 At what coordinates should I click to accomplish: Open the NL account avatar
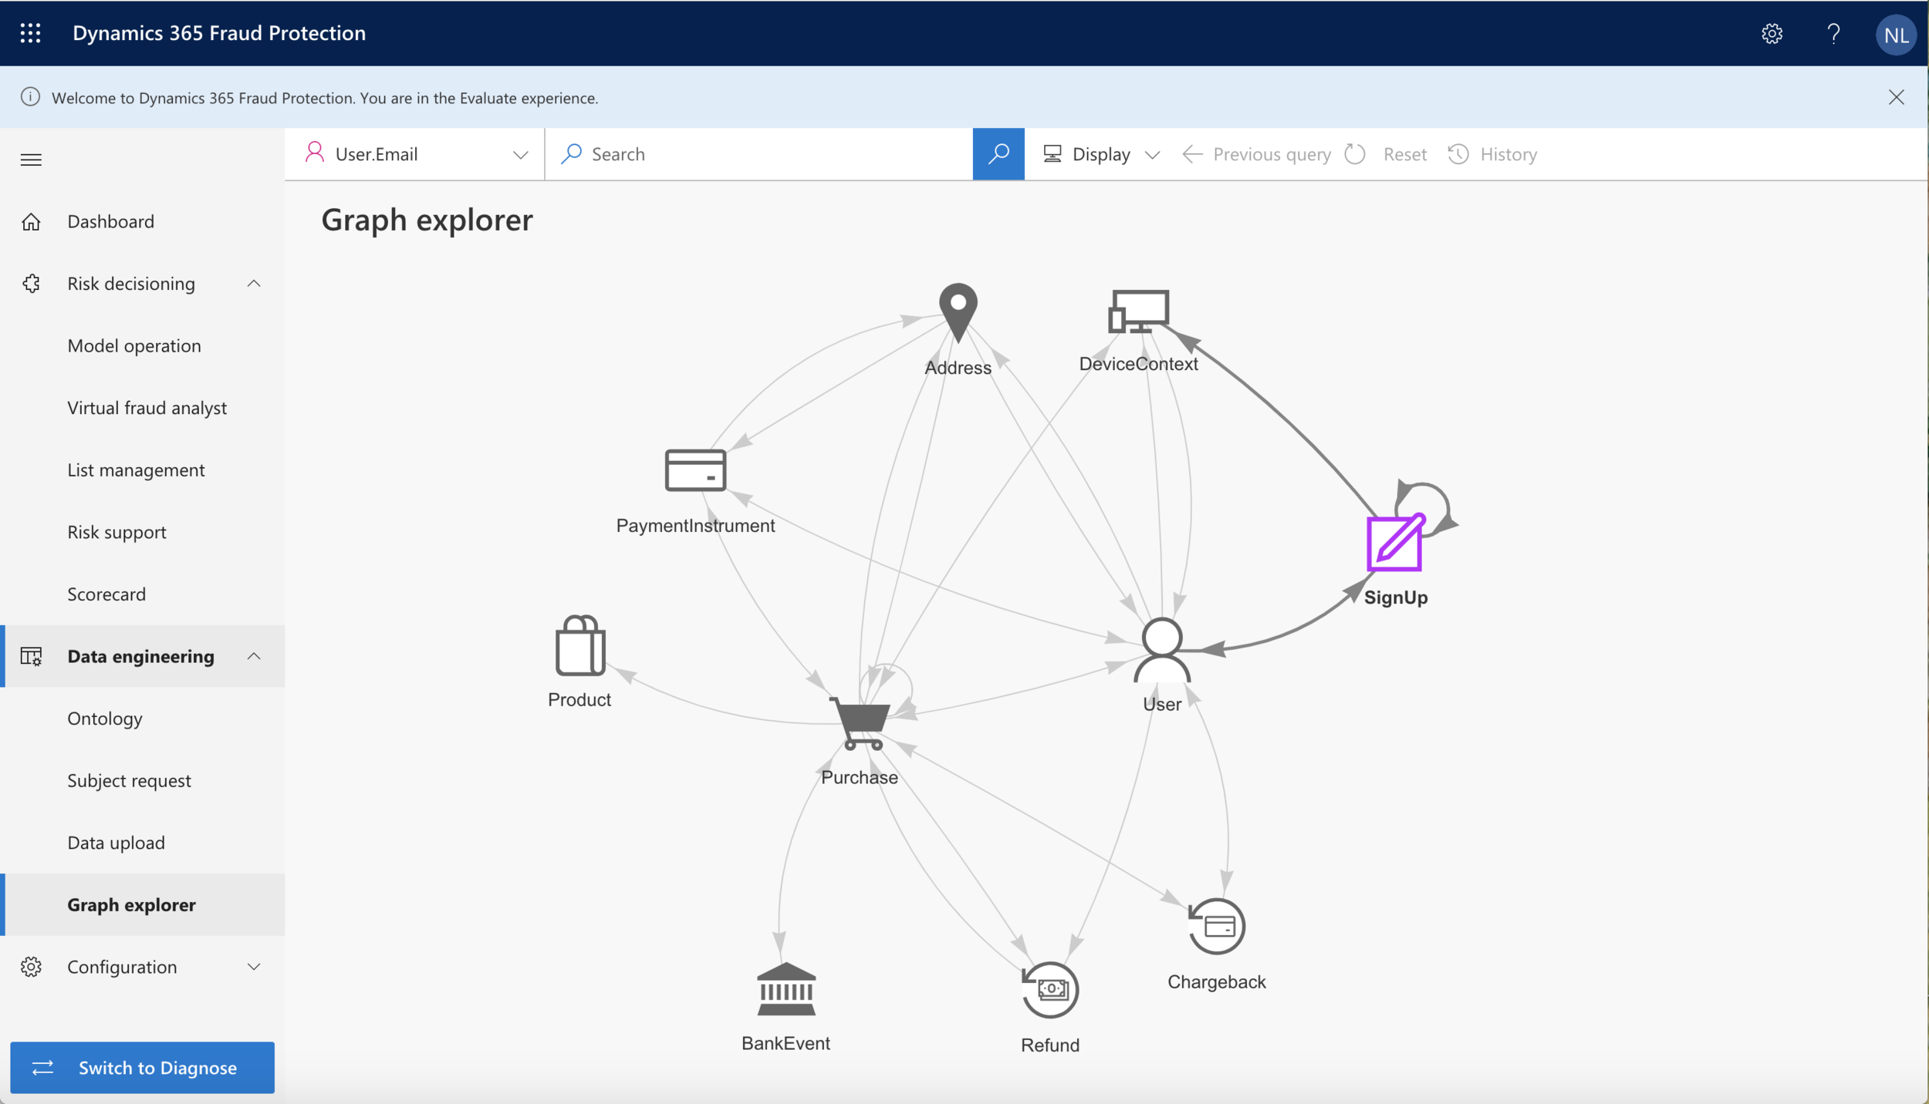pos(1896,35)
